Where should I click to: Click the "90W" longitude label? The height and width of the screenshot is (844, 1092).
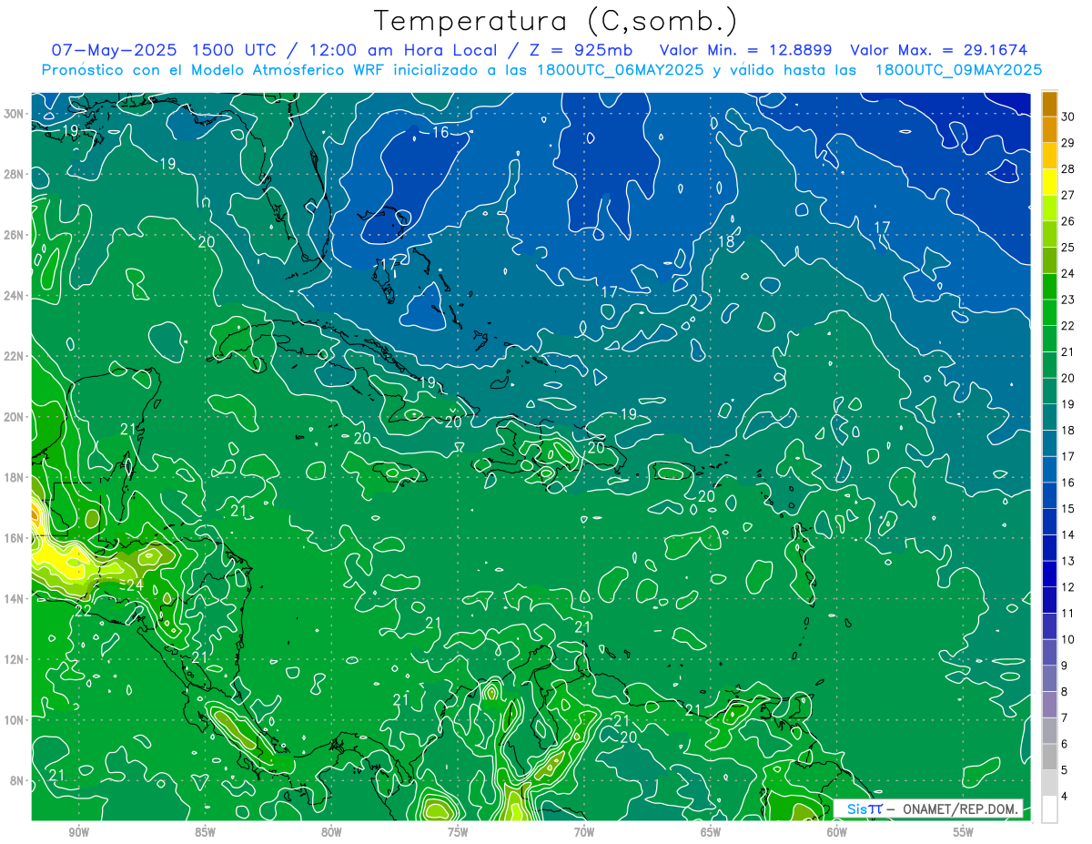78,832
